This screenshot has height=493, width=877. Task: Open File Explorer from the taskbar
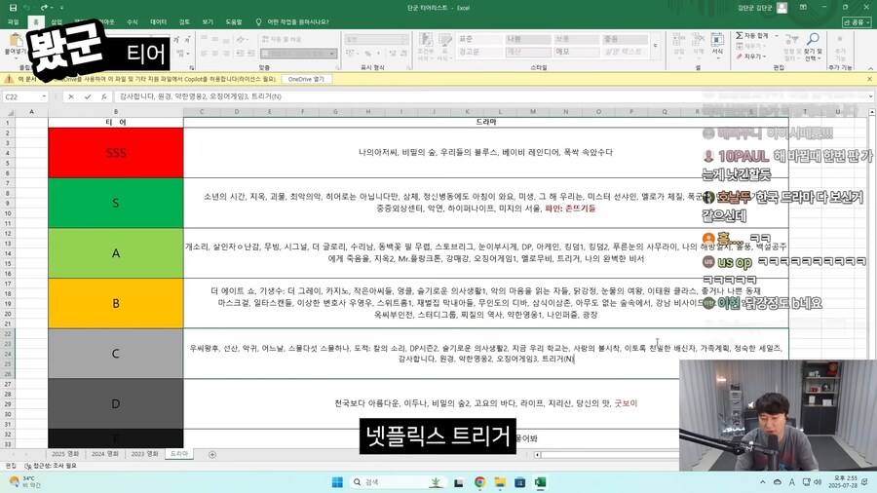(x=500, y=482)
